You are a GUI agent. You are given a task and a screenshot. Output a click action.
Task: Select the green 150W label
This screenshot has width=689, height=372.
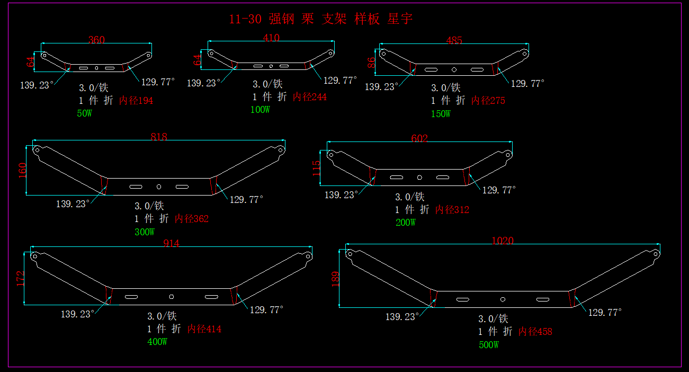(x=441, y=114)
